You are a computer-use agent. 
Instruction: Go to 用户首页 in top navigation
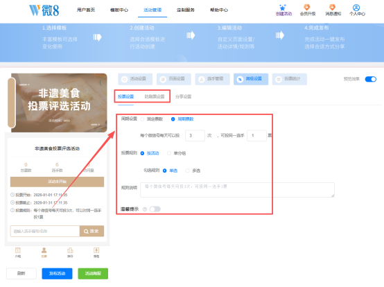coord(86,10)
